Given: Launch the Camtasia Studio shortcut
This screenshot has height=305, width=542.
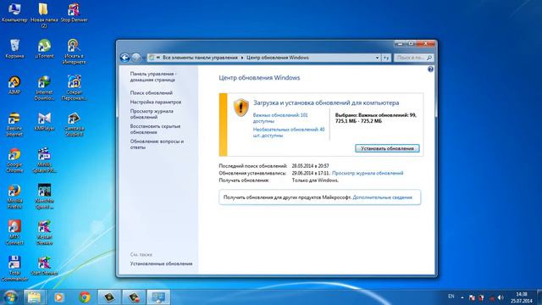Looking at the screenshot, I should point(74,125).
